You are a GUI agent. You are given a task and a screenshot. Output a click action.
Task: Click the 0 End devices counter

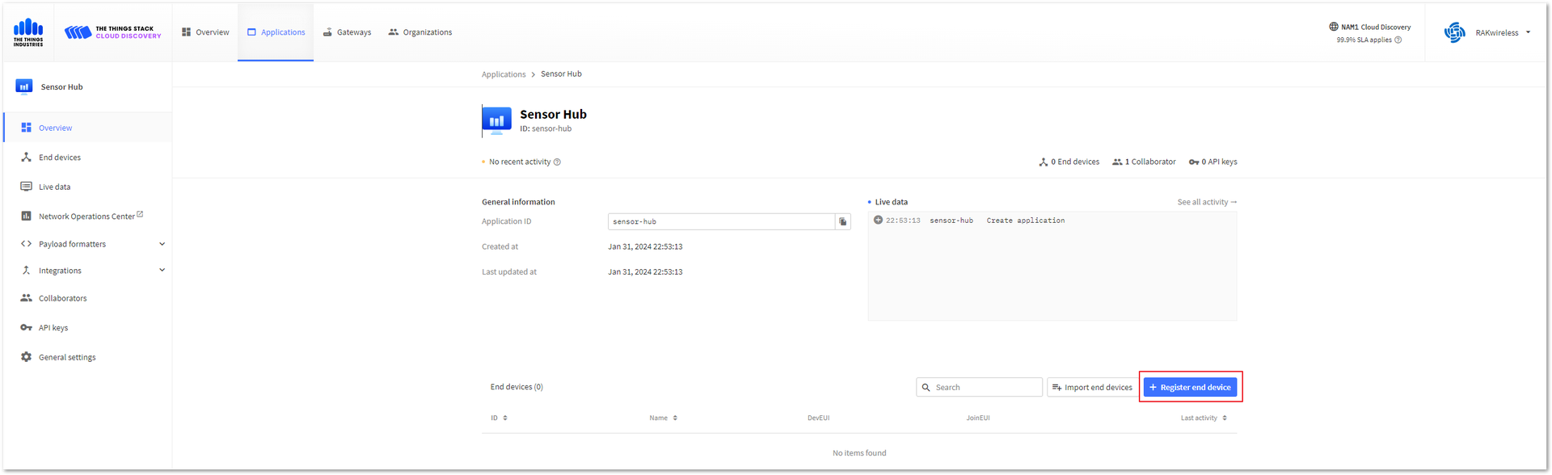point(1069,162)
